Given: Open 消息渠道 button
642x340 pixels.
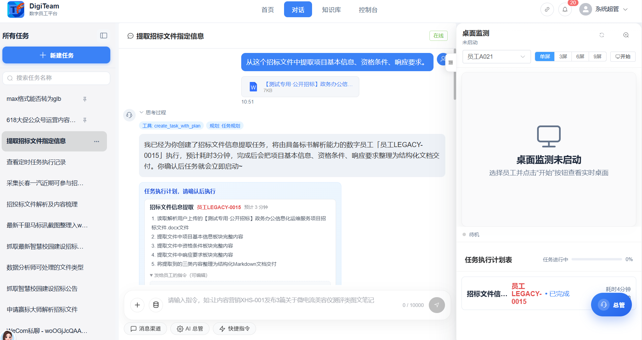Looking at the screenshot, I should (x=145, y=329).
